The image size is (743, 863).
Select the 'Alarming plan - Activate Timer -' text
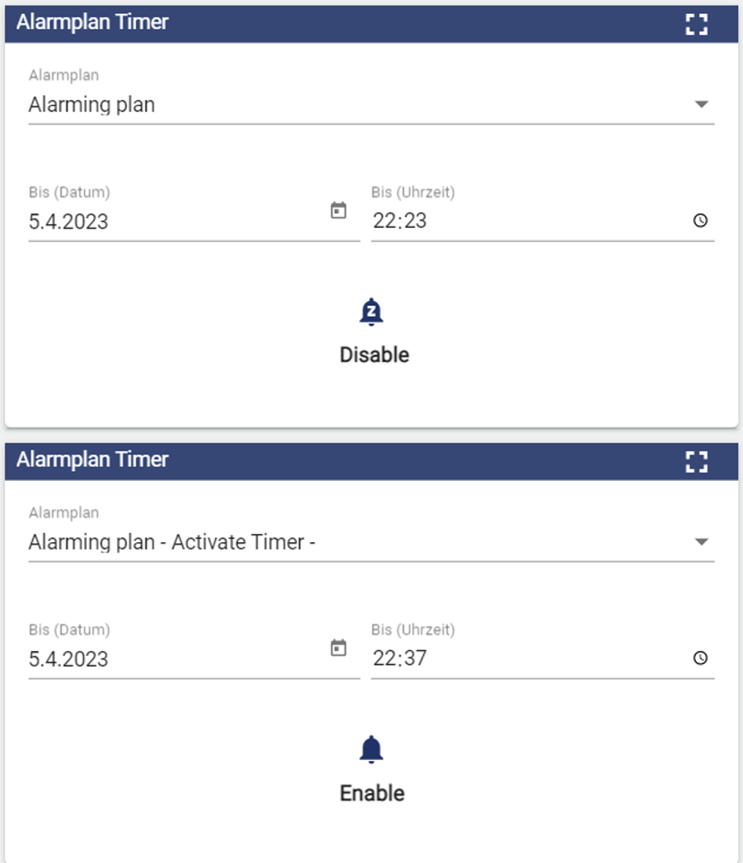[x=172, y=542]
